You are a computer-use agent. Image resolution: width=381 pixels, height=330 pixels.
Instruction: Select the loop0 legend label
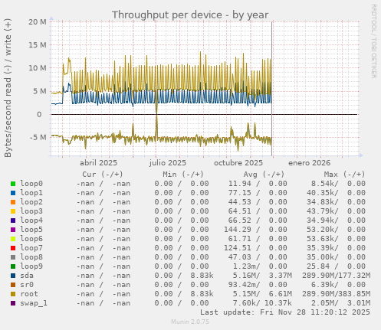pyautogui.click(x=31, y=184)
